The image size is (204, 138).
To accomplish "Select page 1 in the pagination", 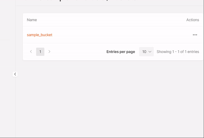I will 40,52.
